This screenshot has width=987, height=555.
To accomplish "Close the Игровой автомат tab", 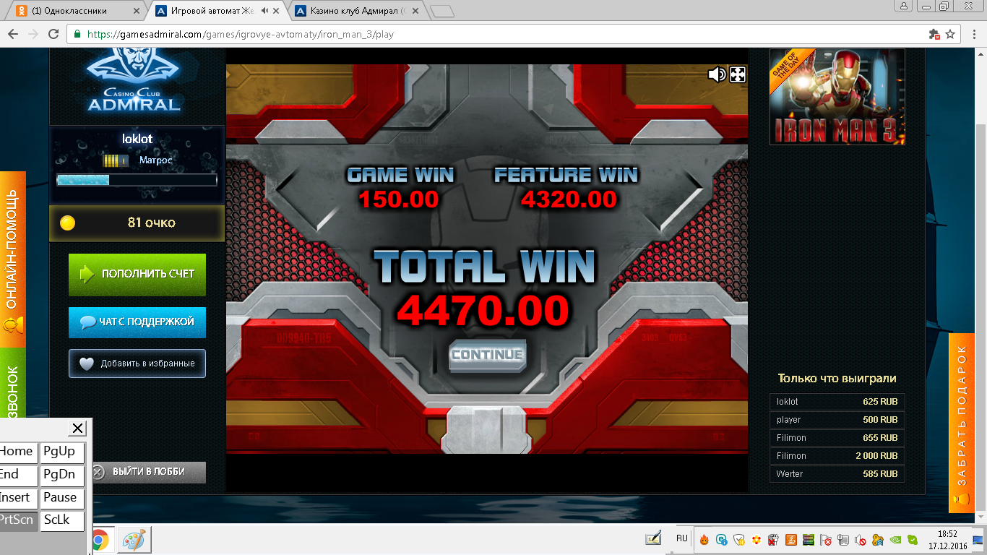I will click(276, 11).
